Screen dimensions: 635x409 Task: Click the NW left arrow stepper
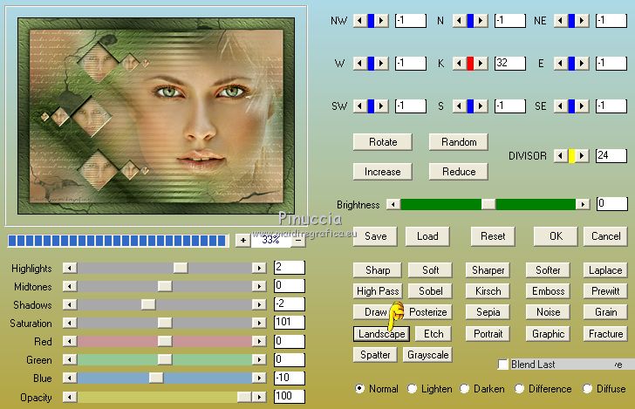pos(360,20)
